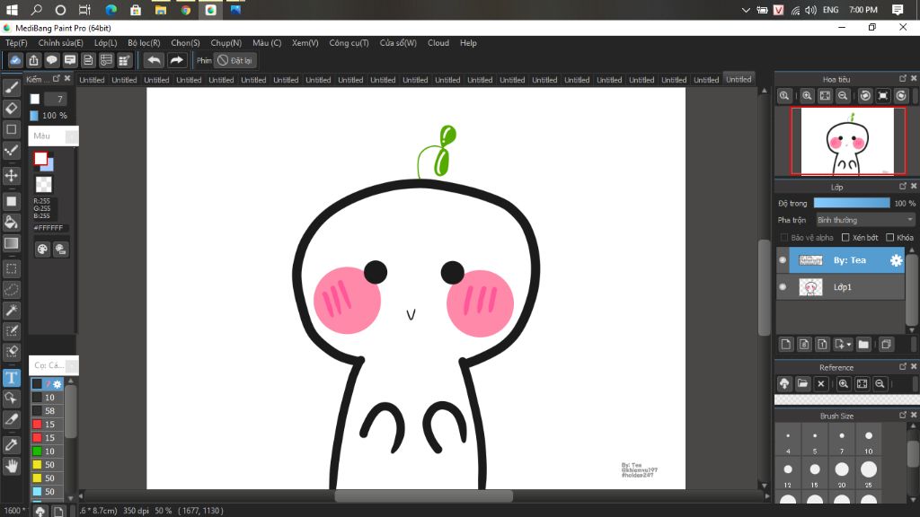Expand the add layer dropdown arrow
920x517 pixels.
coord(849,345)
